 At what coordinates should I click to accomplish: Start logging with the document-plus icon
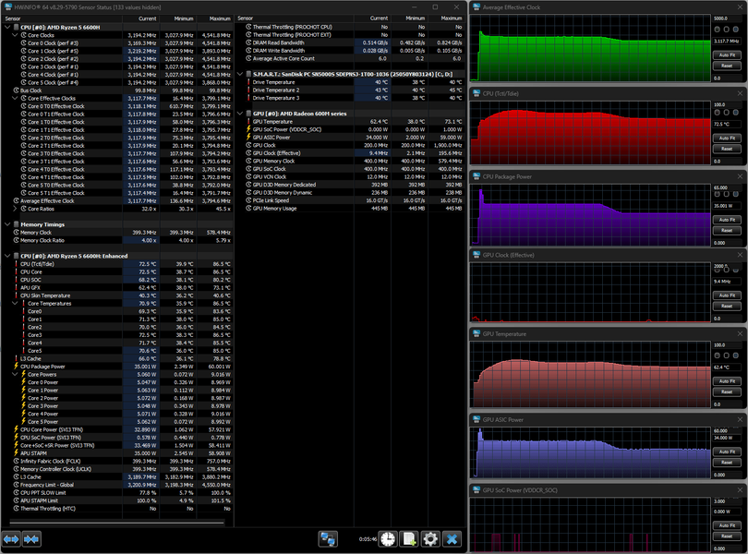409,539
